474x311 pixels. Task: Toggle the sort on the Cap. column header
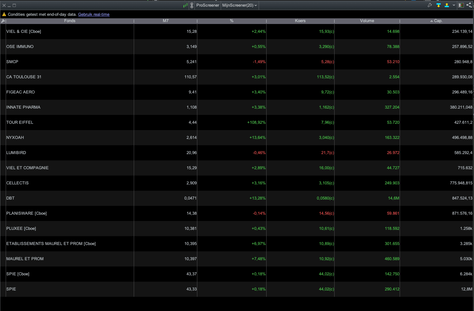(437, 21)
